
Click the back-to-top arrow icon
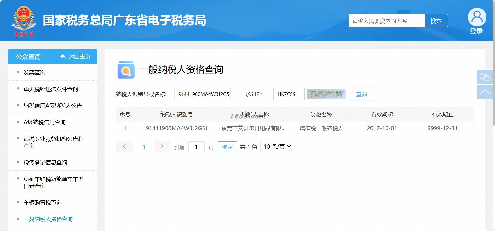point(485,92)
